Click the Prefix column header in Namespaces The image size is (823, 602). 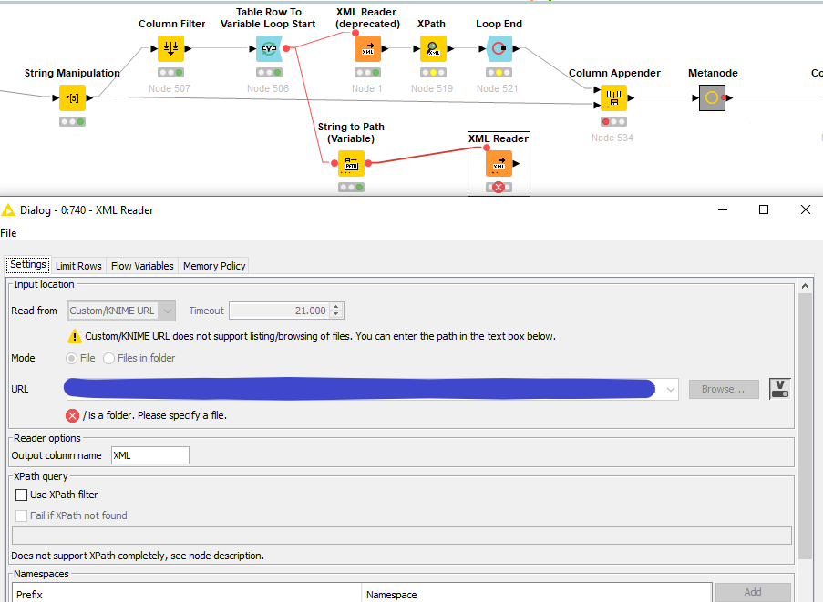(187, 595)
